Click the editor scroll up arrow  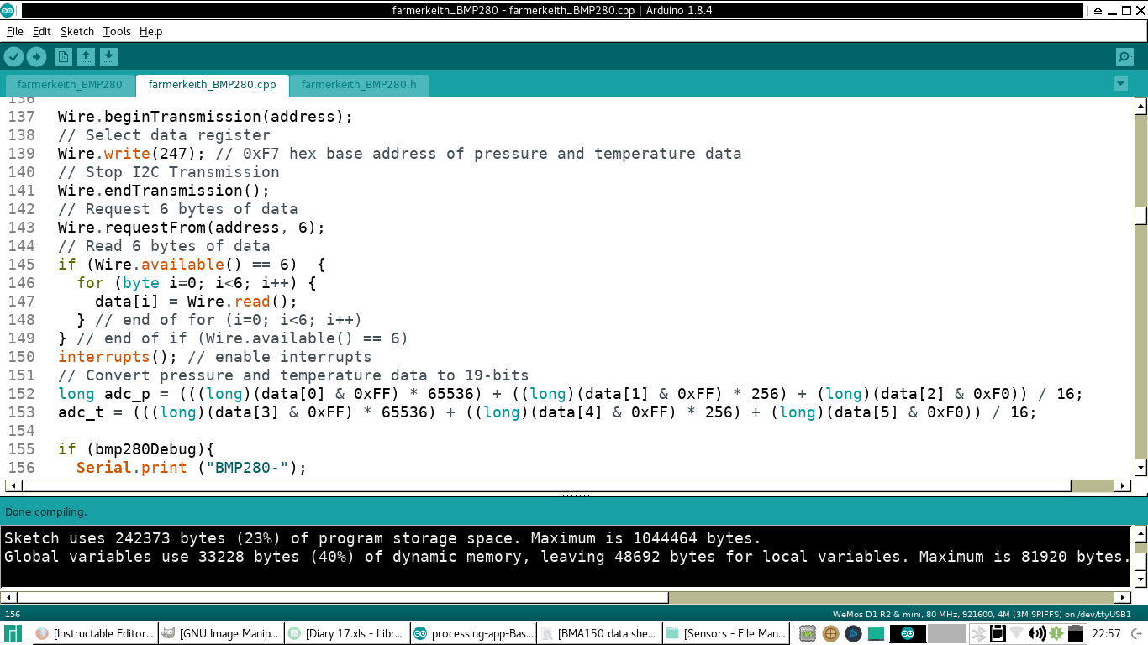coord(1140,106)
